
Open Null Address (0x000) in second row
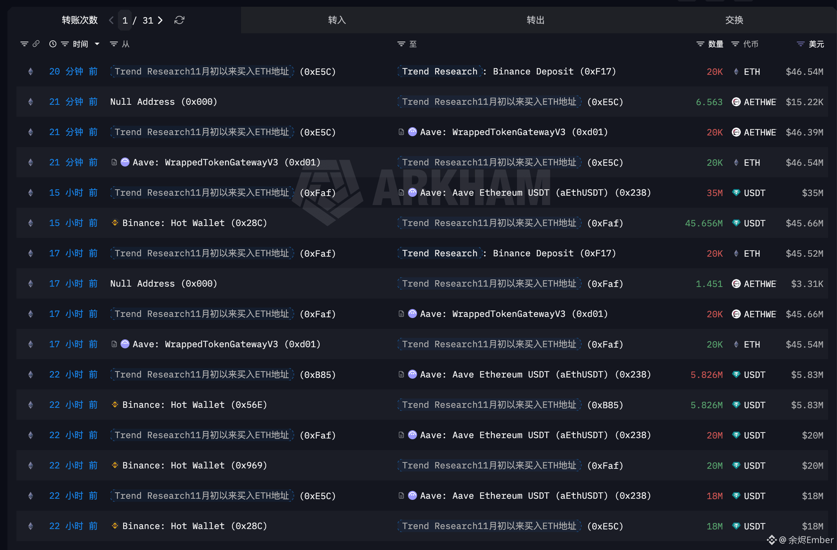click(164, 102)
